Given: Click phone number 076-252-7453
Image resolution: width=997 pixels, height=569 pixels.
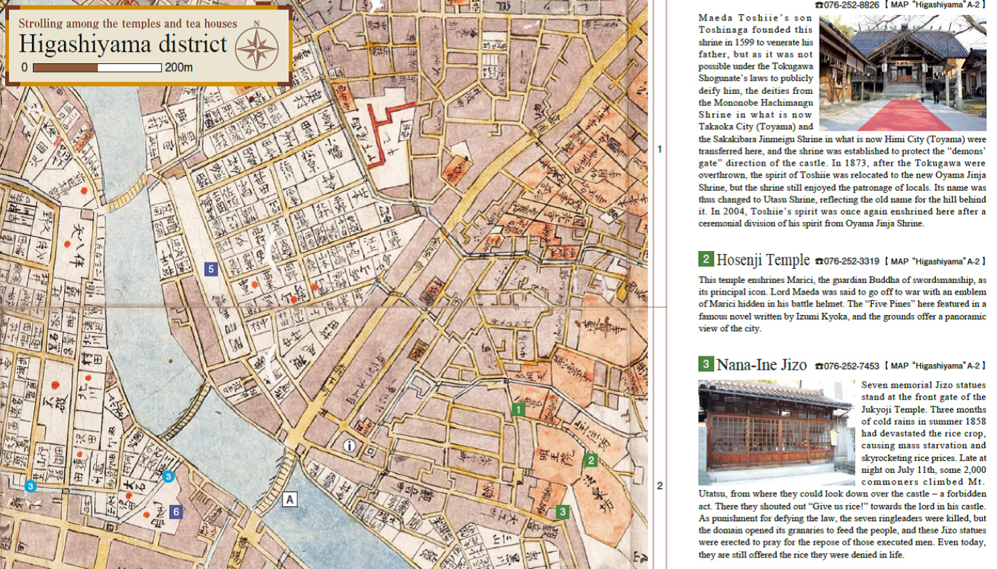Looking at the screenshot, I should point(852,366).
